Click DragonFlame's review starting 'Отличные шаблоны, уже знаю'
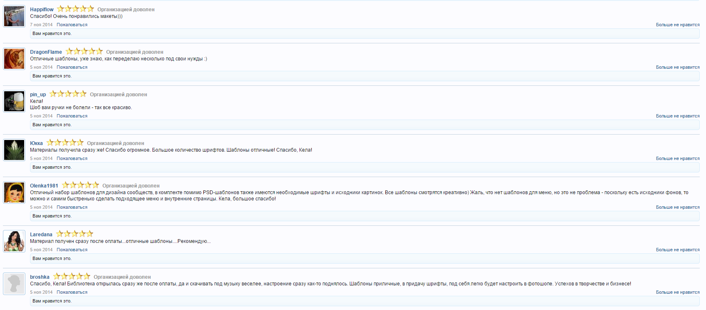 click(119, 59)
